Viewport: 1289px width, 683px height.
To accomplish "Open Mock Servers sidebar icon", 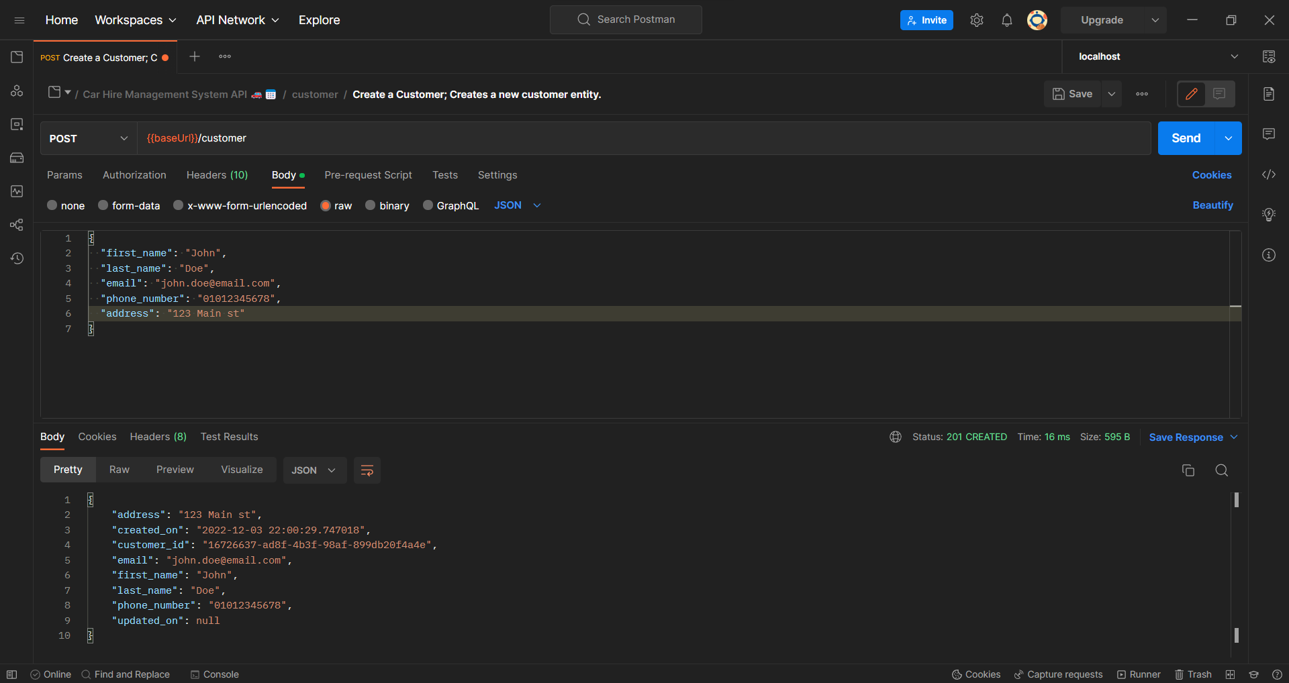I will (x=17, y=158).
